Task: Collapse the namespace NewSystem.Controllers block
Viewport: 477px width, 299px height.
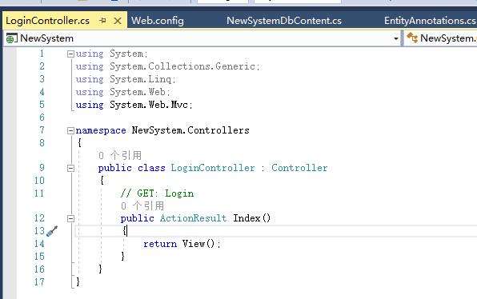Action: point(70,130)
